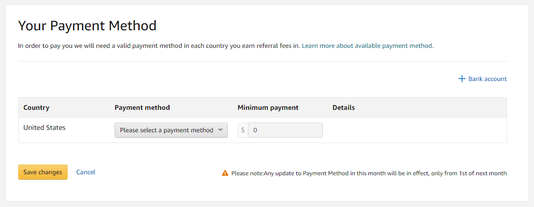Click the Country column header
The width and height of the screenshot is (534, 207).
click(x=36, y=107)
